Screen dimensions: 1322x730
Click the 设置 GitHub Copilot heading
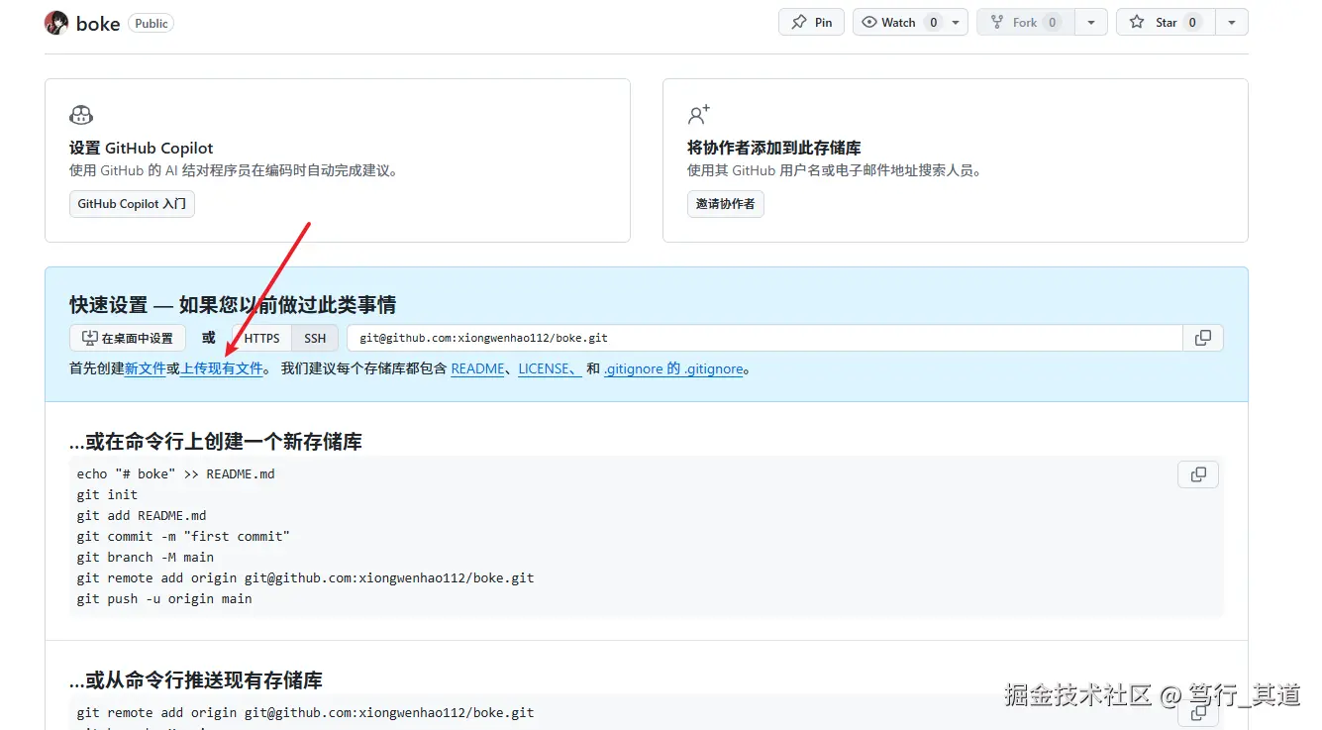(x=142, y=148)
